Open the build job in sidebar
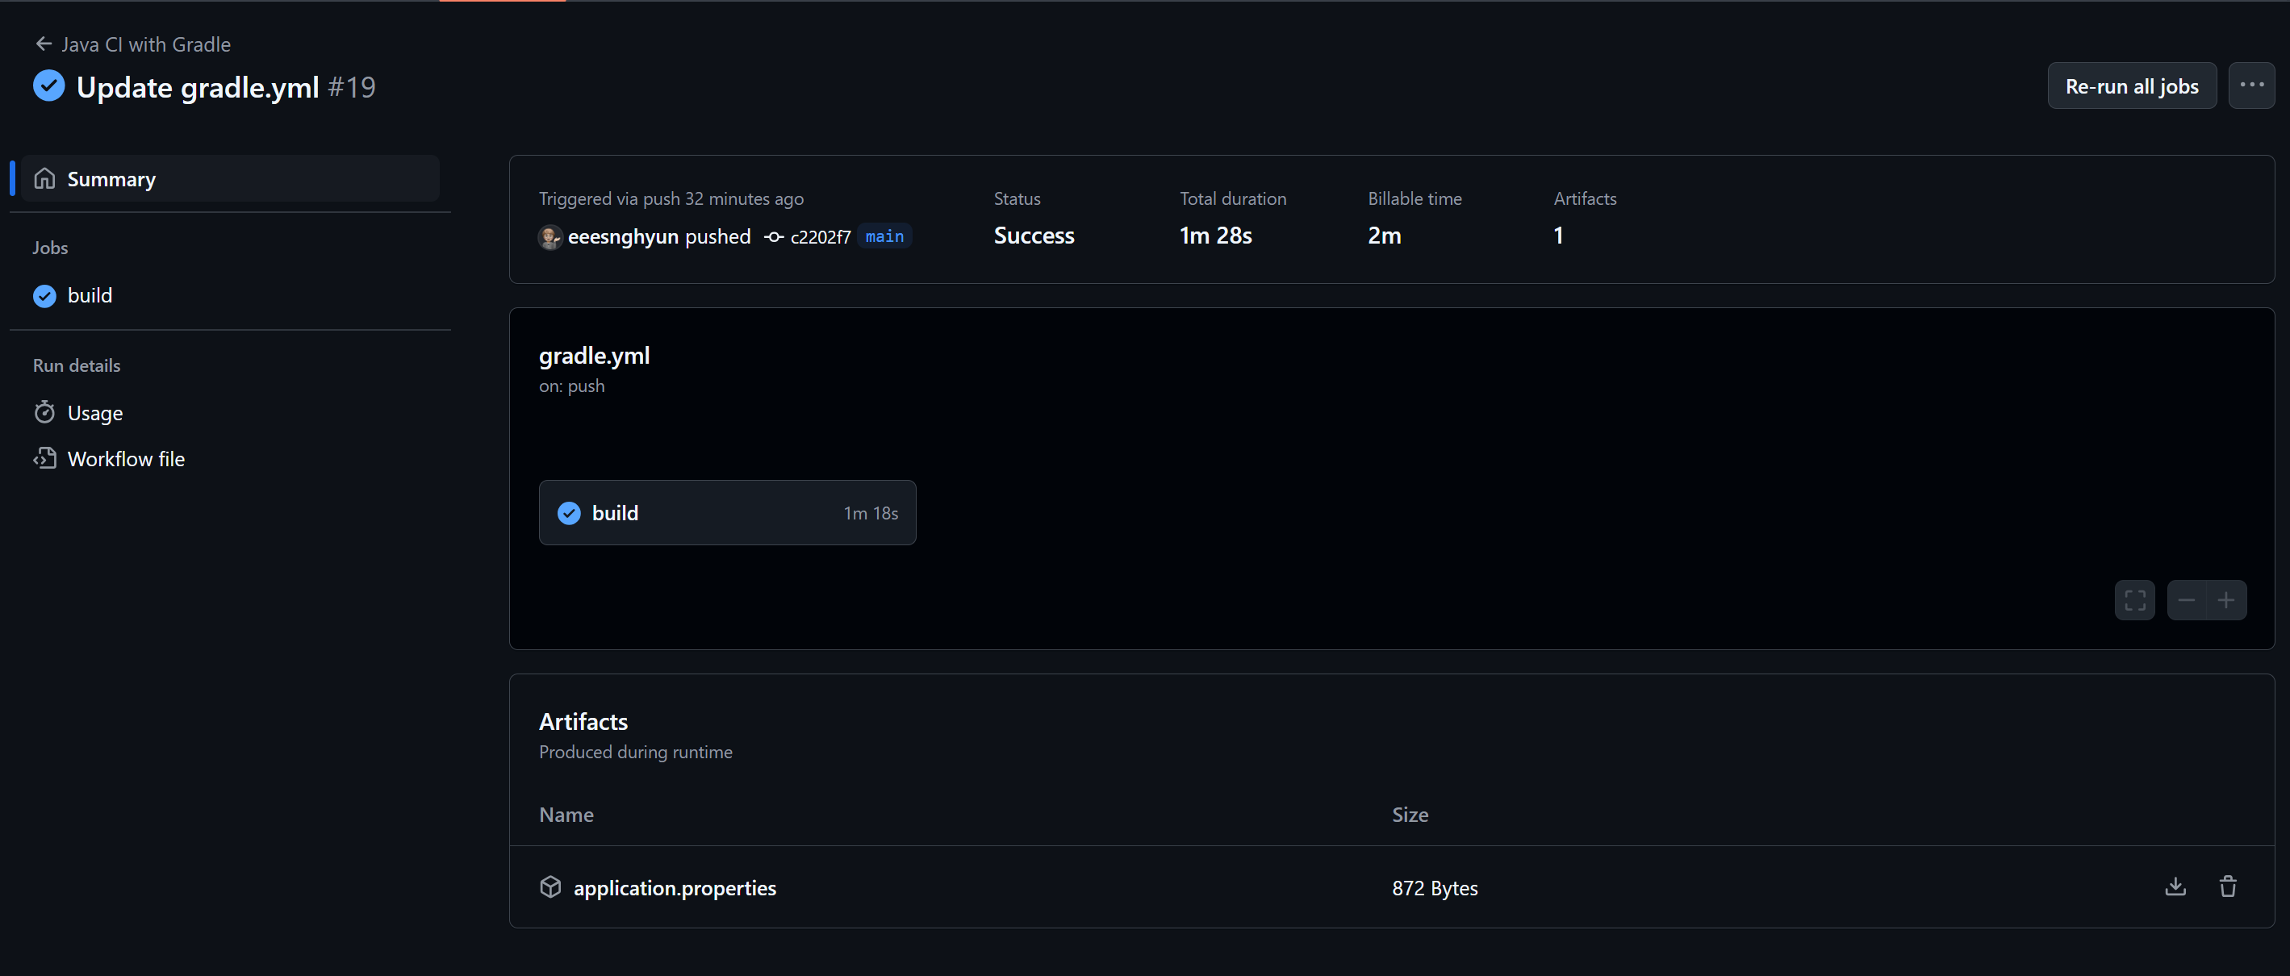Image resolution: width=2290 pixels, height=976 pixels. tap(89, 295)
